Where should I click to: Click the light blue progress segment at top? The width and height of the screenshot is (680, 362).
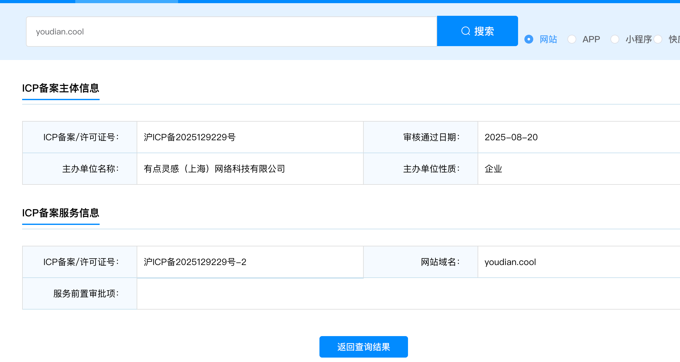(127, 1)
